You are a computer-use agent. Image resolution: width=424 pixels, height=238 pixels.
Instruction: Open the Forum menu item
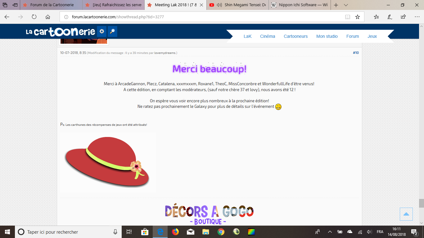[353, 36]
